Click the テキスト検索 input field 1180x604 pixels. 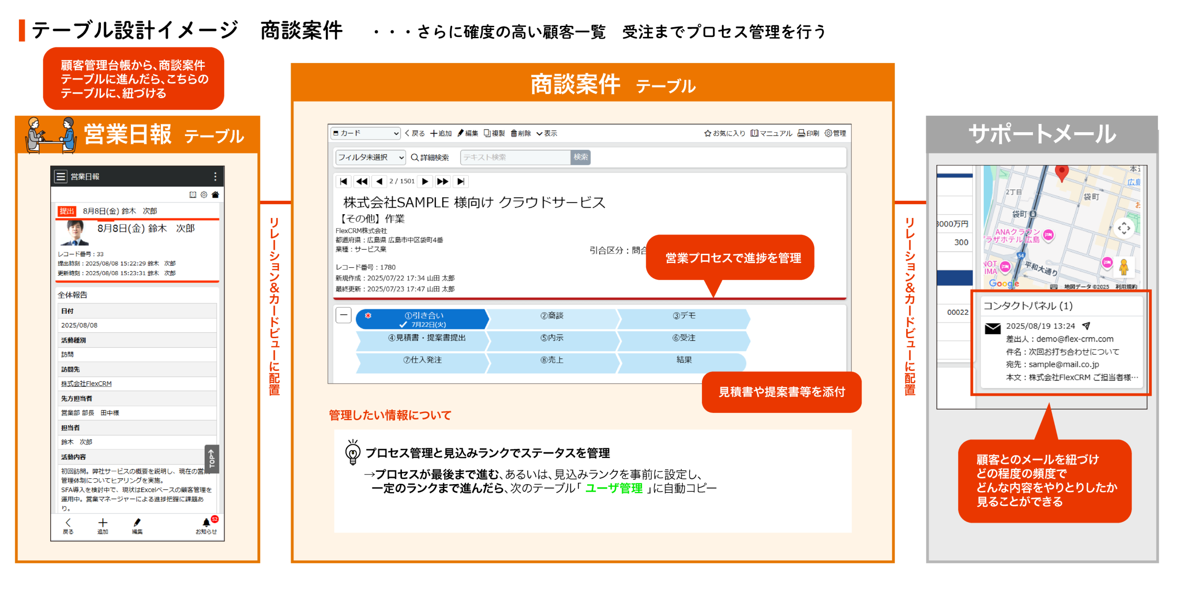coord(515,158)
